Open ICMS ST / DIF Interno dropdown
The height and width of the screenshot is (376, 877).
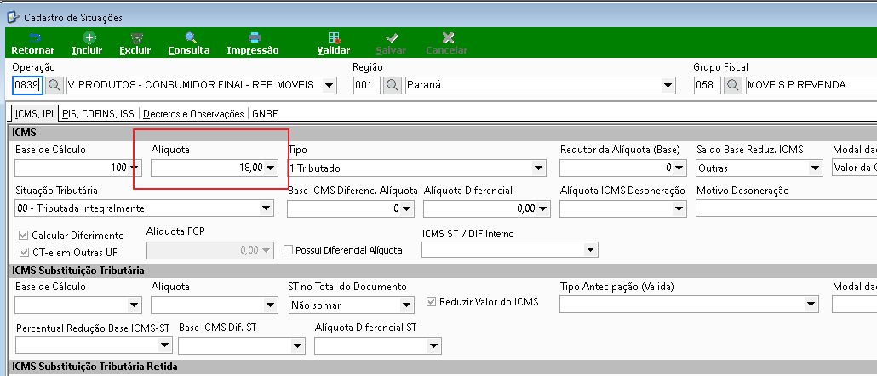coord(591,249)
